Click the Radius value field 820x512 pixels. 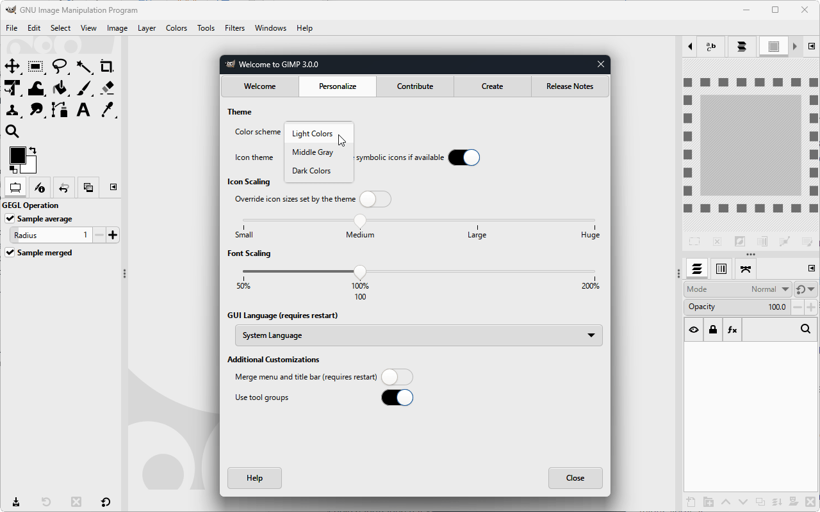[x=51, y=235]
